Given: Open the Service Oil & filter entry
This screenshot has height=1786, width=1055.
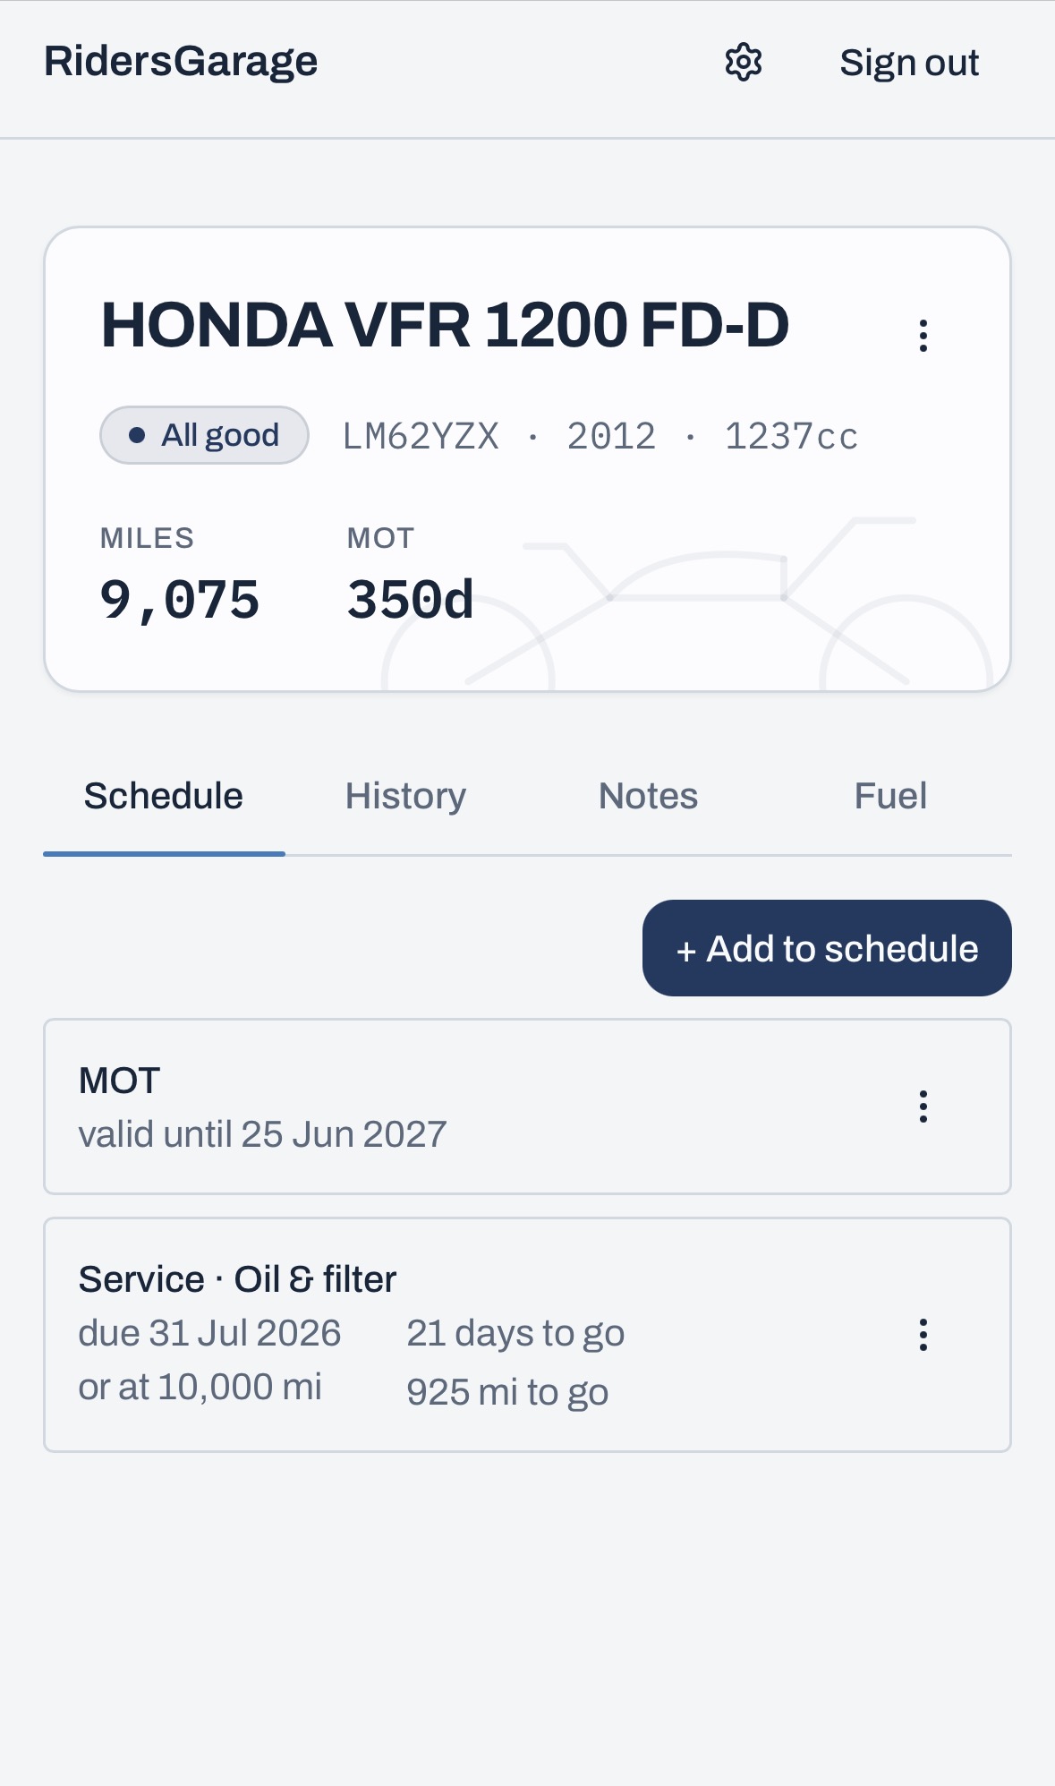Looking at the screenshot, I should pyautogui.click(x=527, y=1335).
